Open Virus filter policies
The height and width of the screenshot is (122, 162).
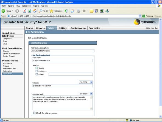click(x=5, y=44)
